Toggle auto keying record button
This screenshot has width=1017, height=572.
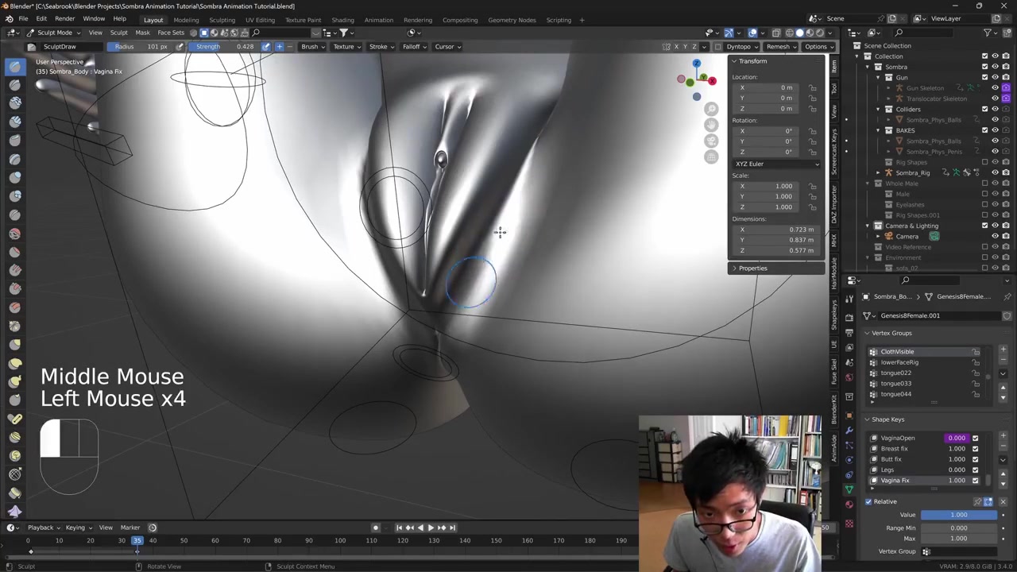[376, 528]
